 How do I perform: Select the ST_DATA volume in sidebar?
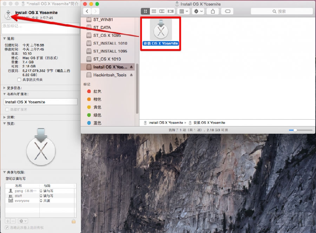tap(102, 27)
